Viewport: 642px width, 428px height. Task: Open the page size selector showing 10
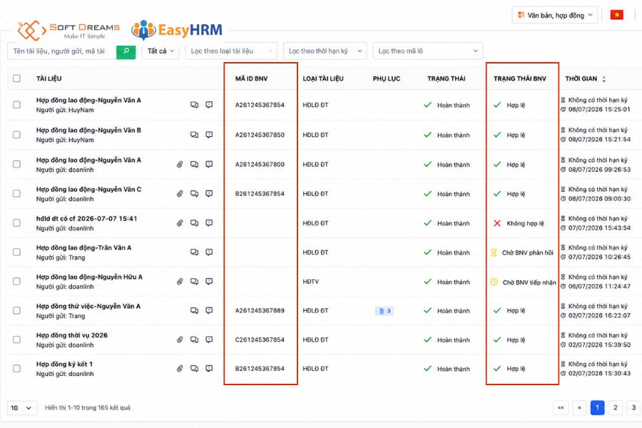pyautogui.click(x=22, y=408)
